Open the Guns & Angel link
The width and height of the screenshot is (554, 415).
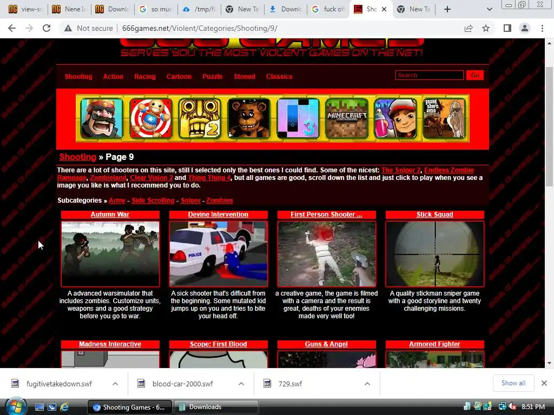326,344
